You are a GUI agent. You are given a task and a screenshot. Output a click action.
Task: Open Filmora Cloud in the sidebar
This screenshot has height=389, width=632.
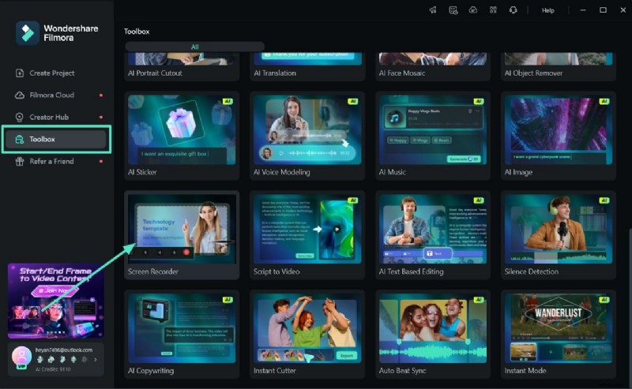pyautogui.click(x=51, y=95)
